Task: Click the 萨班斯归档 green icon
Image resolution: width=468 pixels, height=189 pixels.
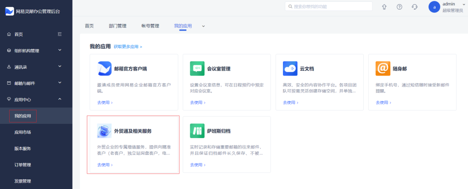Action: pos(197,131)
